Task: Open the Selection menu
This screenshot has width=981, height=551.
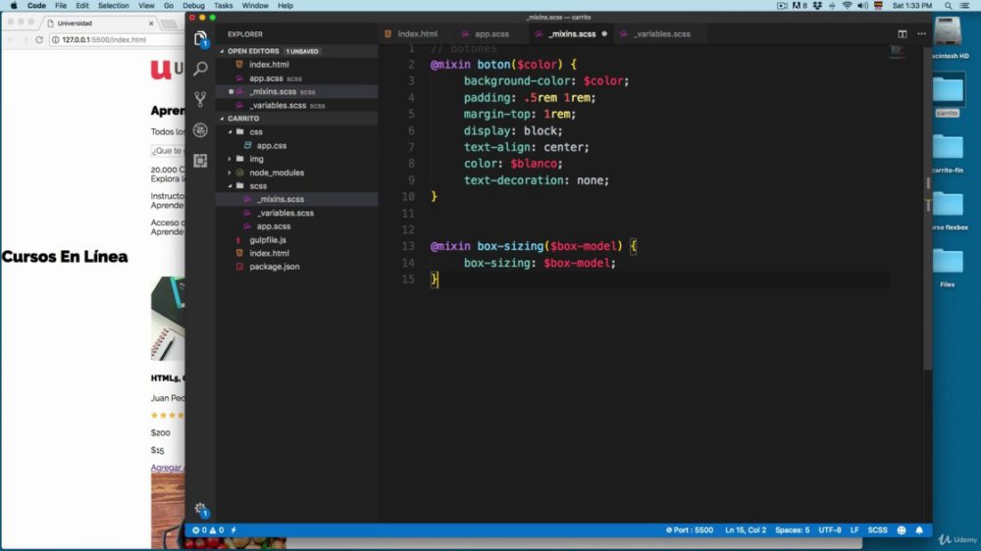Action: click(x=113, y=6)
